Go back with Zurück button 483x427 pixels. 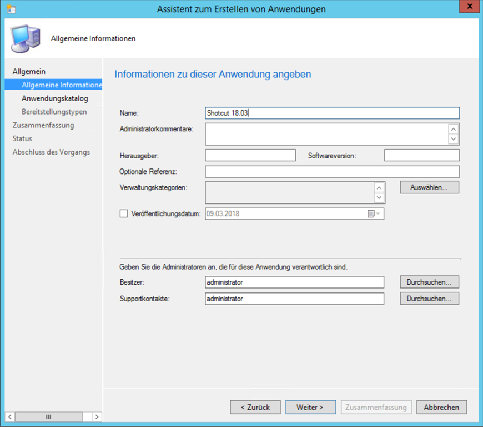point(255,408)
